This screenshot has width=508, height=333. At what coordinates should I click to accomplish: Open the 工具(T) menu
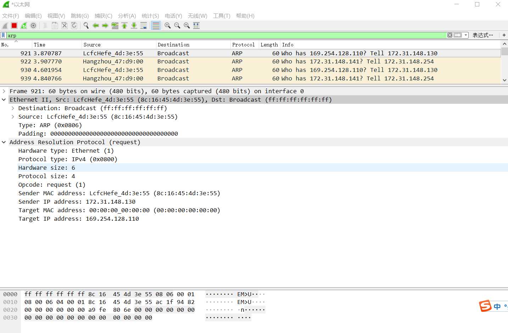click(x=222, y=16)
